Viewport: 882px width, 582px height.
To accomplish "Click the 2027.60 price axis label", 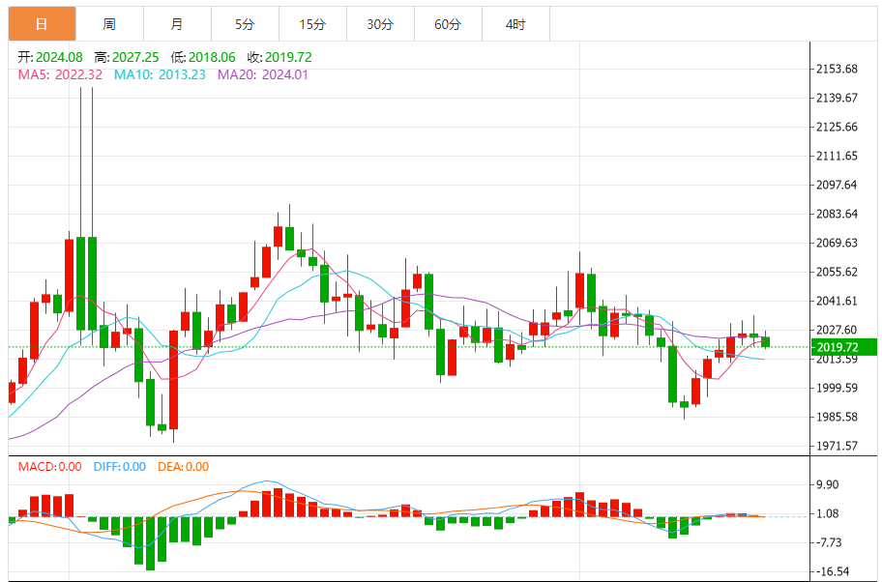I will pyautogui.click(x=837, y=330).
